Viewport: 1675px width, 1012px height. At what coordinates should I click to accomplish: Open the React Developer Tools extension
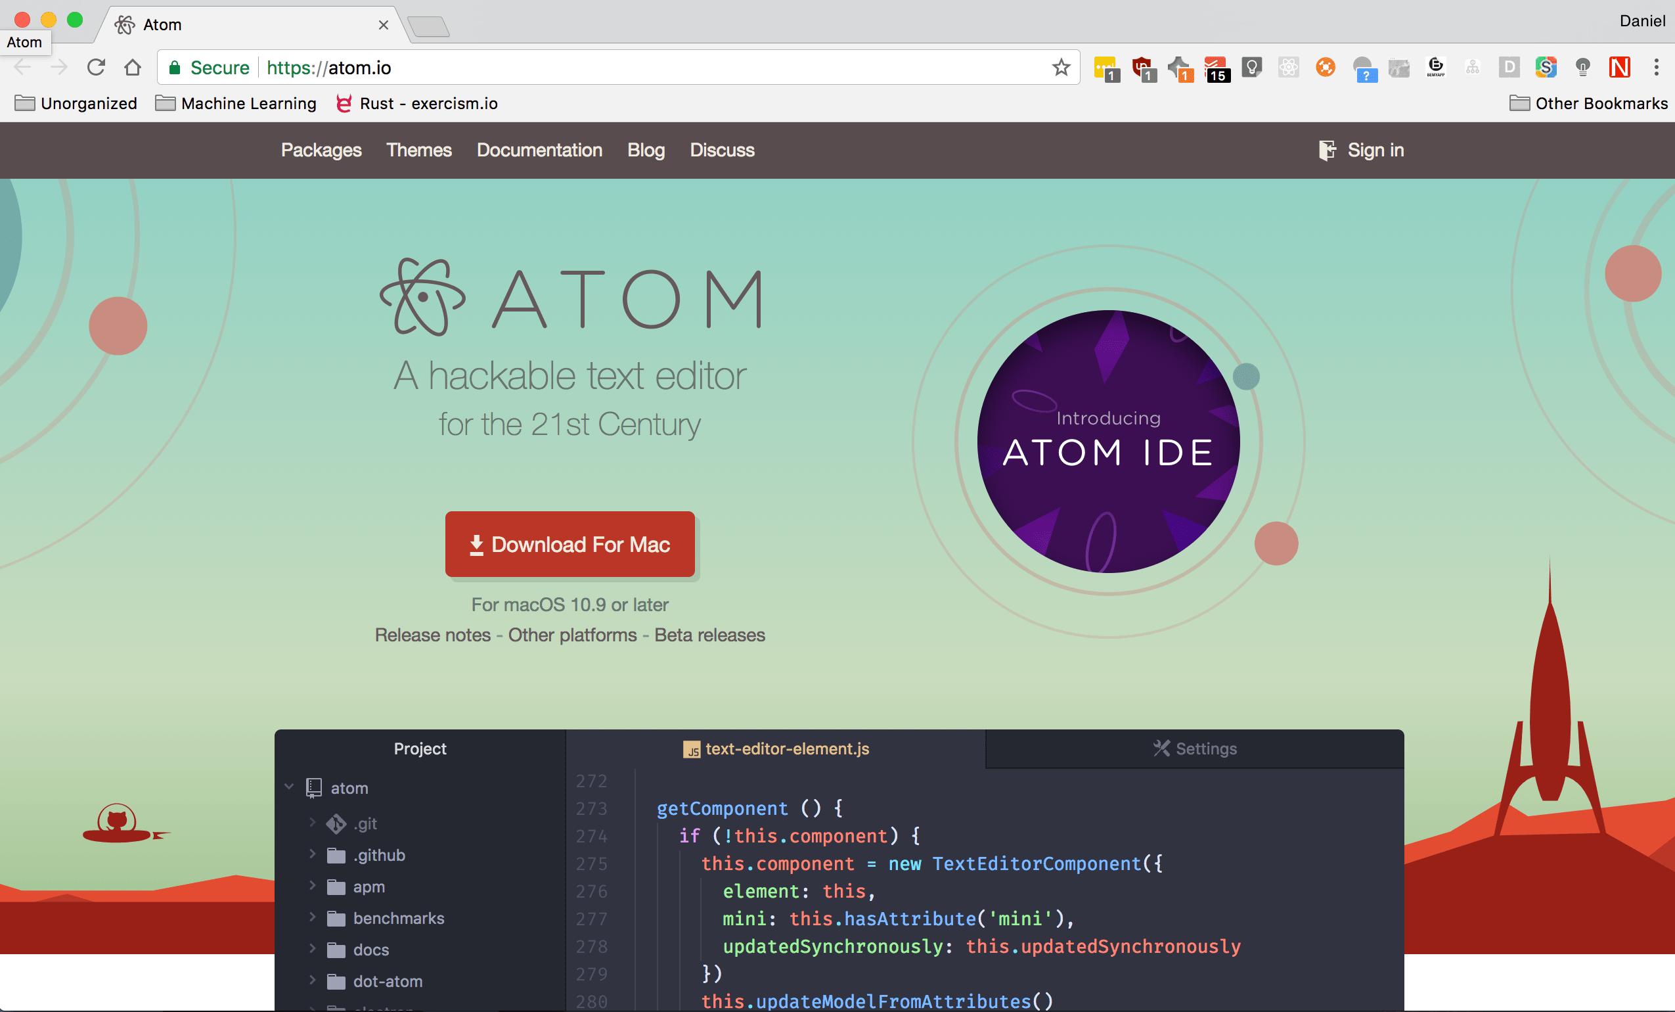(1288, 67)
